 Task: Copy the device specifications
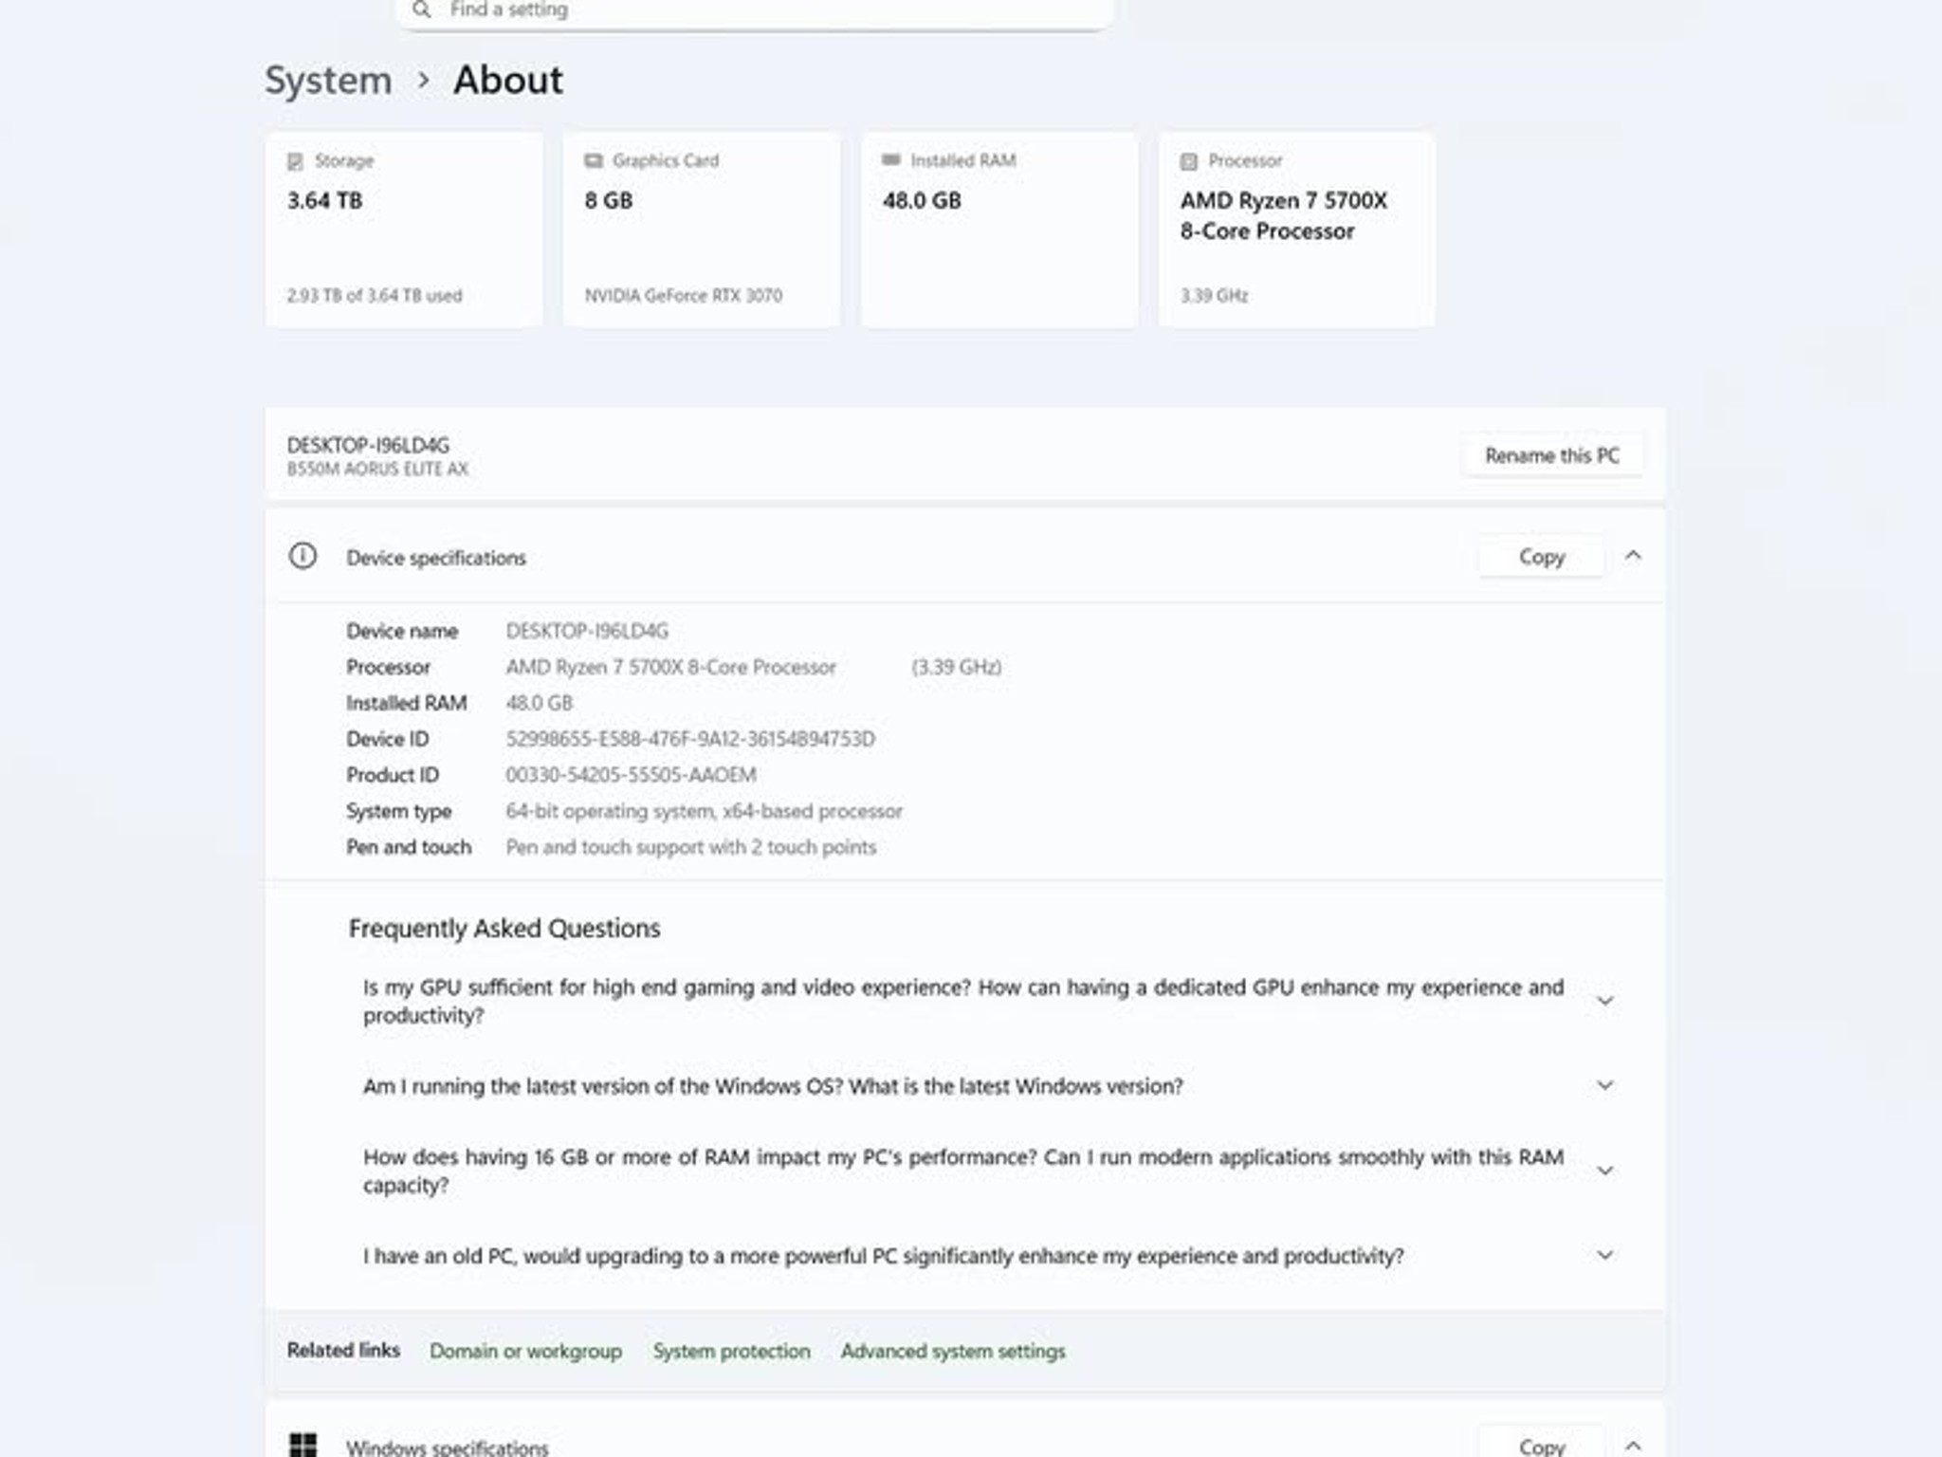coord(1541,557)
